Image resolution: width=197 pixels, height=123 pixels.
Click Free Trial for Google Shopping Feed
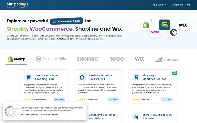(x=59, y=99)
